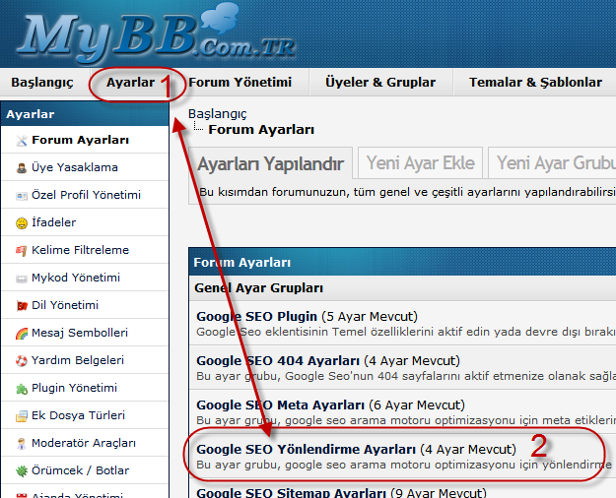Open İfadeler in the sidebar
Image resolution: width=616 pixels, height=498 pixels.
coord(54,222)
